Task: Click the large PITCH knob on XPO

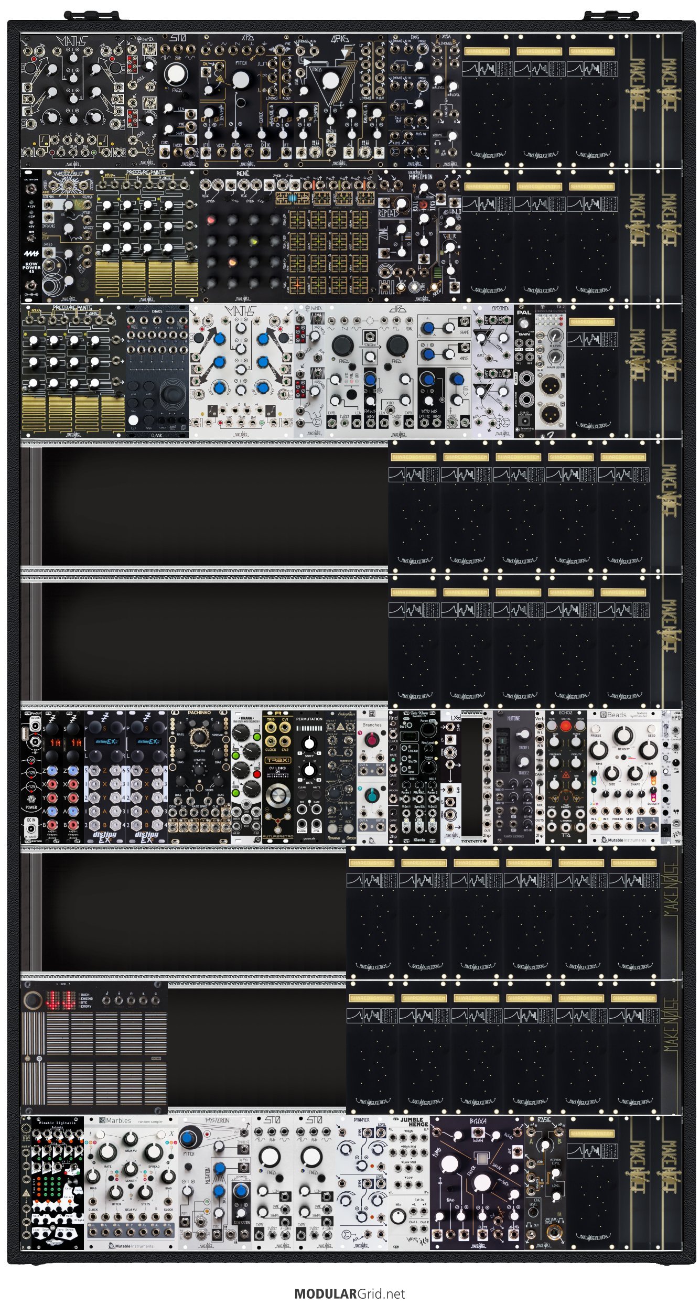Action: [x=241, y=80]
